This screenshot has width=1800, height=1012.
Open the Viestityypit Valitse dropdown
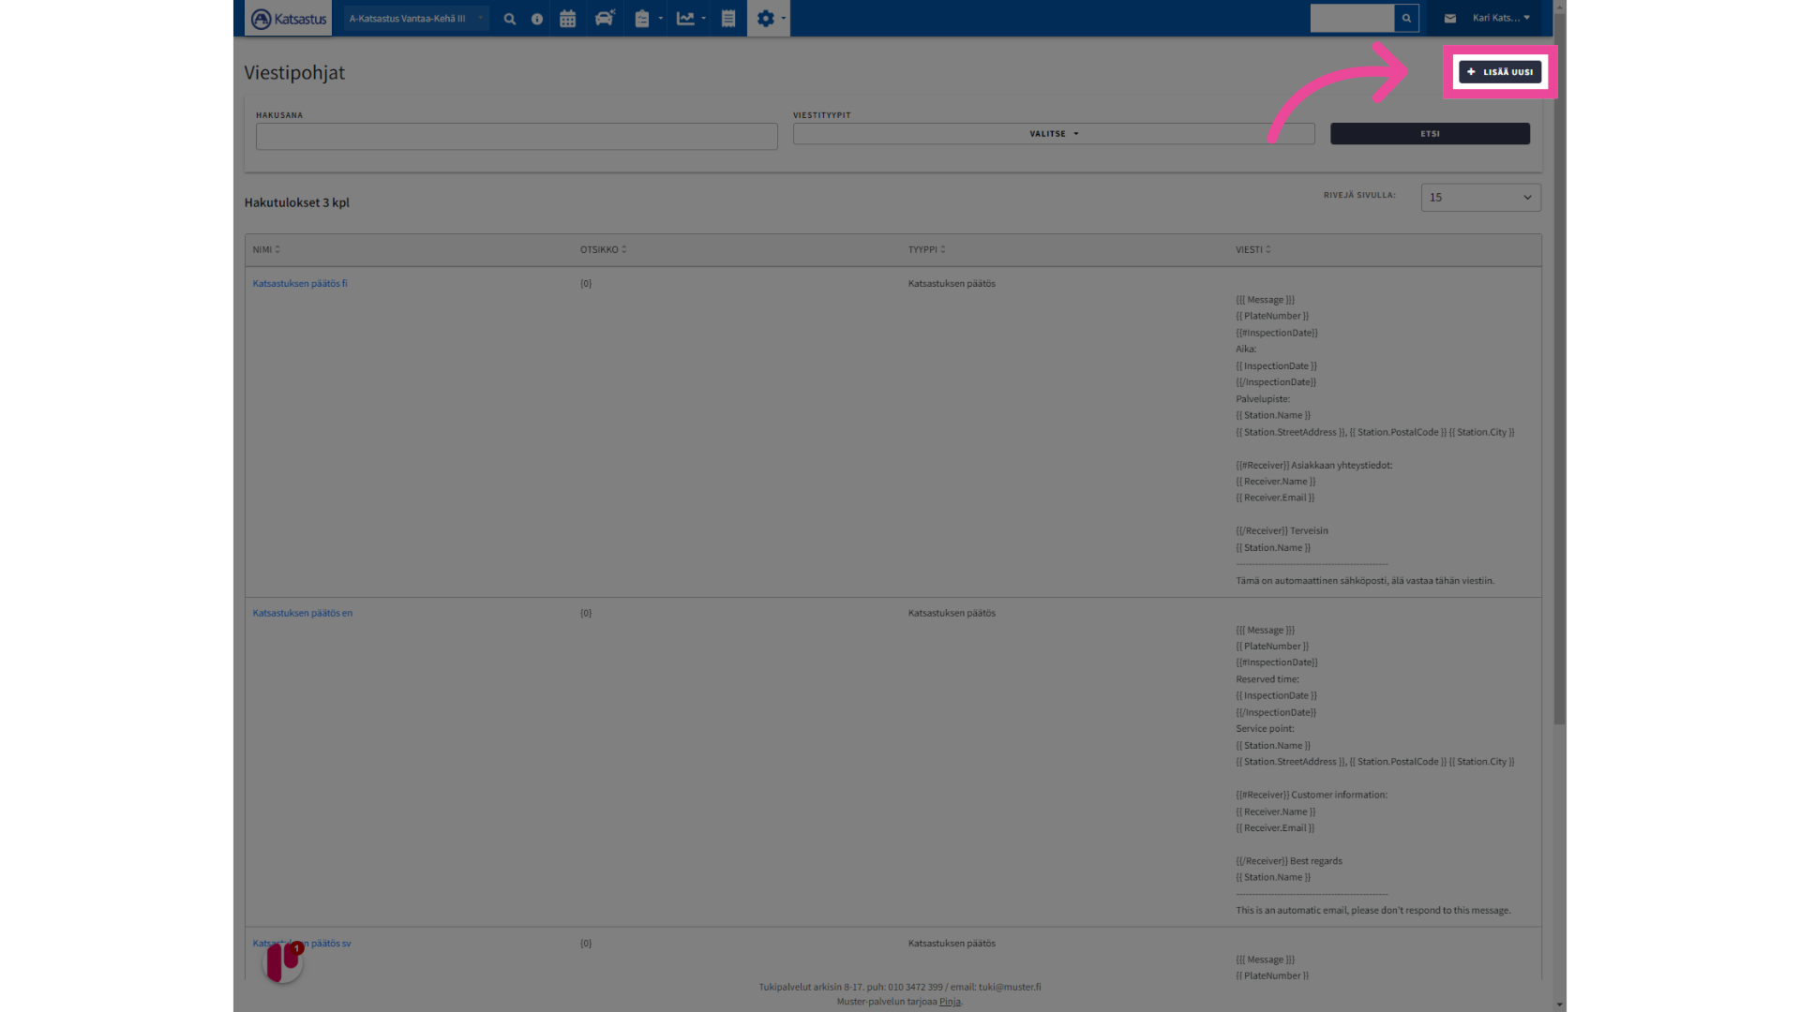pos(1054,134)
